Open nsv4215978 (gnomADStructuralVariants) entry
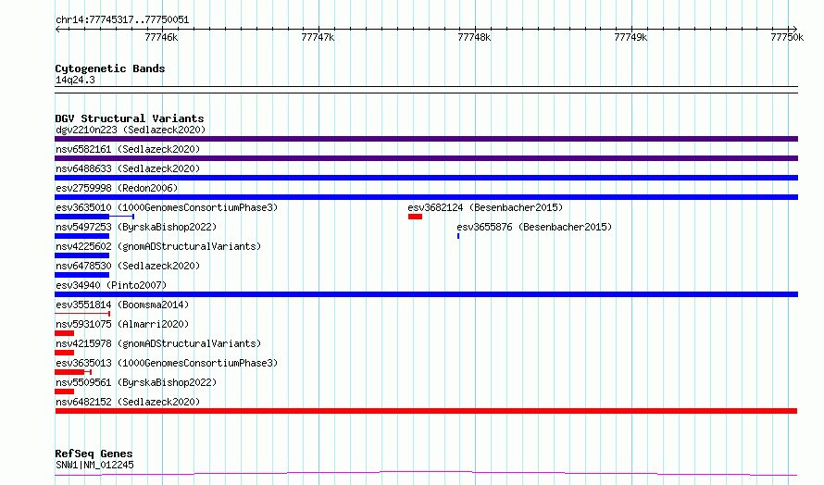The height and width of the screenshot is (485, 824). [158, 343]
